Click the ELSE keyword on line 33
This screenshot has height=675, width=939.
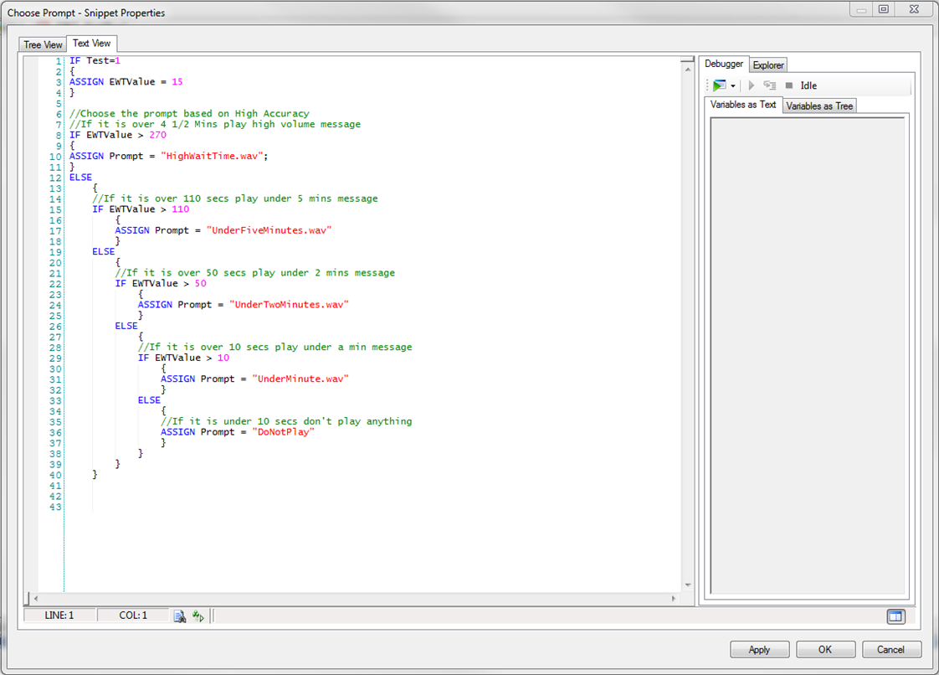[149, 400]
